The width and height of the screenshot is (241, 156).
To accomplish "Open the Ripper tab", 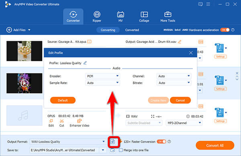I will coord(97,16).
